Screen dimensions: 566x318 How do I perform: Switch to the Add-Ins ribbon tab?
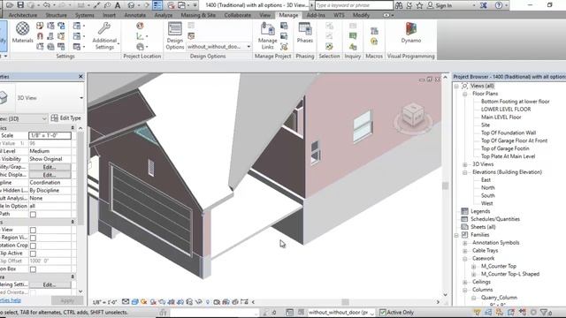tap(316, 15)
